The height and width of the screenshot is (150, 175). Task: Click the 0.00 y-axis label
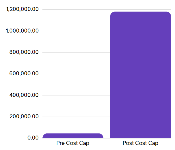[x=33, y=138]
